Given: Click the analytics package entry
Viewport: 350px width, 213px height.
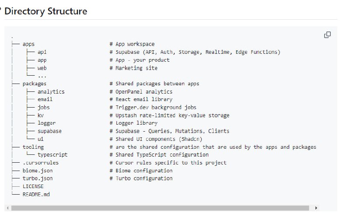Looking at the screenshot, I should [x=51, y=92].
